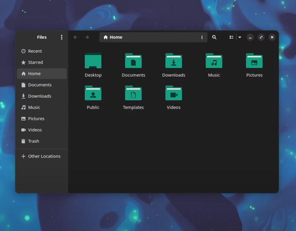This screenshot has width=296, height=231.
Task: Navigate back using the back arrow
Action: tap(75, 37)
